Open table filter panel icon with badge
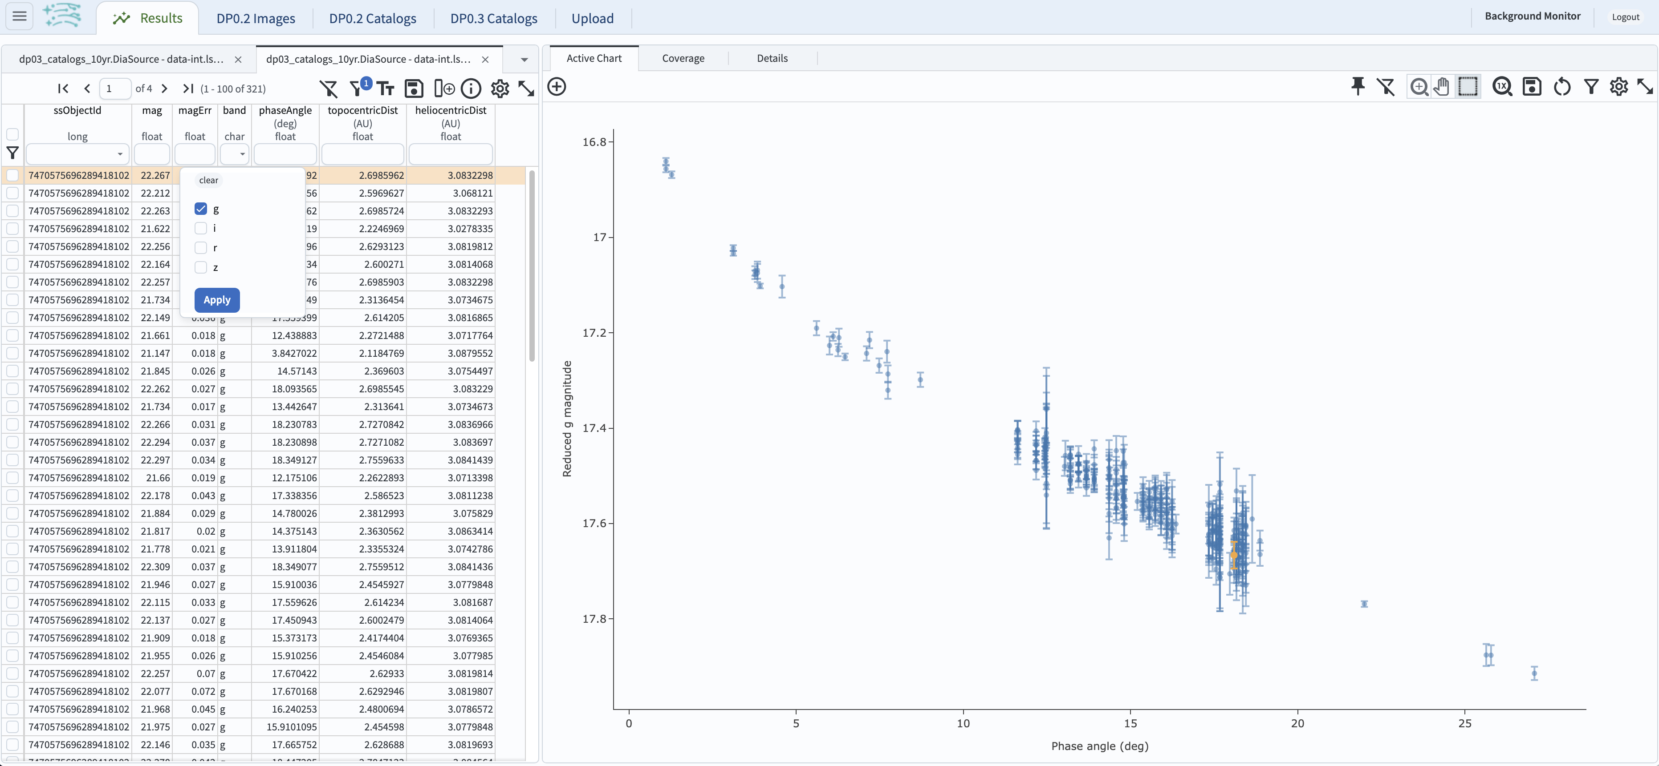The width and height of the screenshot is (1659, 766). [x=358, y=88]
